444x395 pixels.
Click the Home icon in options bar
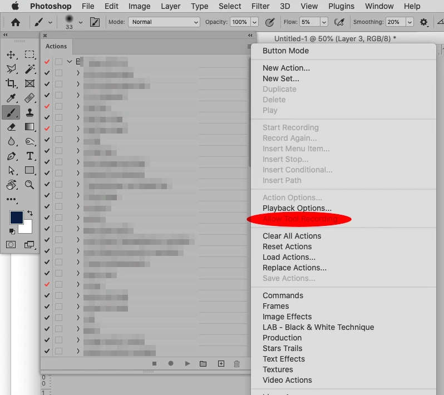(x=16, y=22)
